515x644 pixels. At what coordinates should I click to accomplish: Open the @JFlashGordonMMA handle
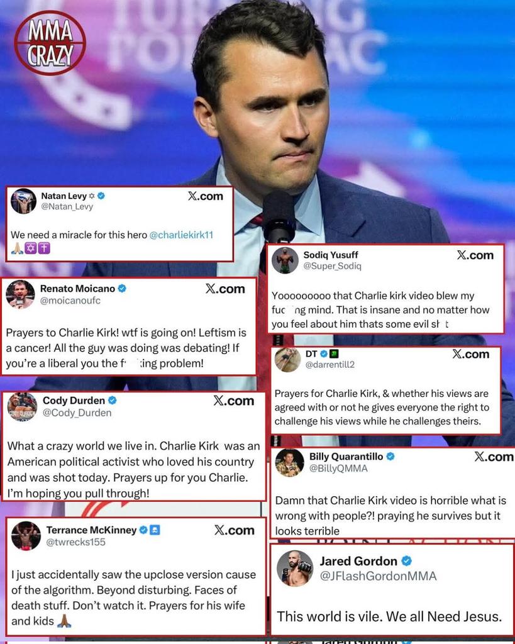[379, 576]
